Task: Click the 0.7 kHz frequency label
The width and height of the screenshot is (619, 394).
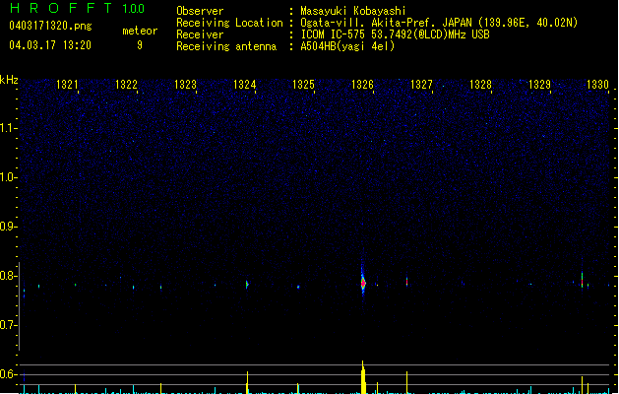Action: pos(9,325)
